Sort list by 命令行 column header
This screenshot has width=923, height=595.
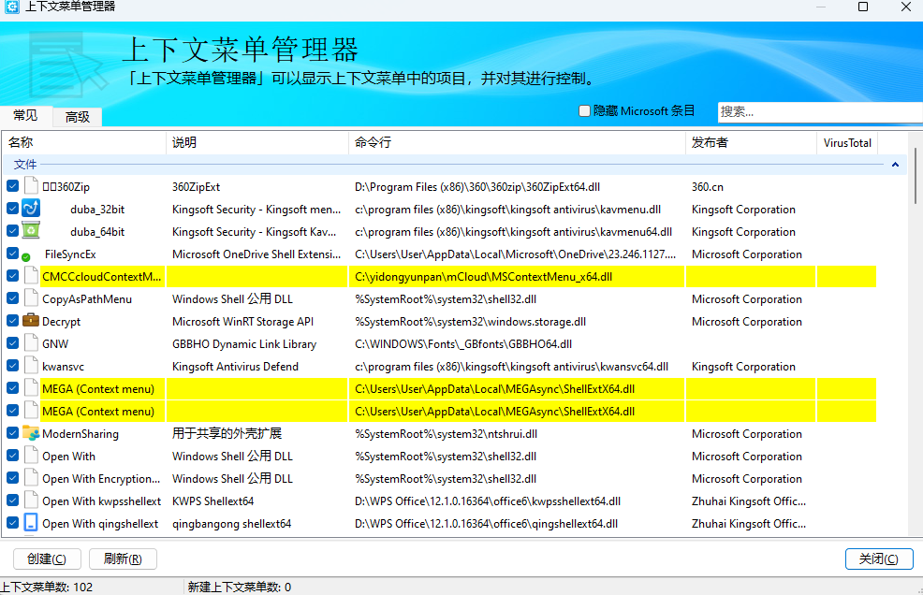click(x=515, y=143)
